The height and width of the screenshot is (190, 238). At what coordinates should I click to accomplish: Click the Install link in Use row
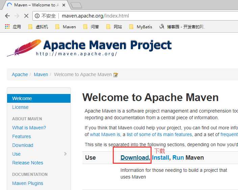click(160, 158)
